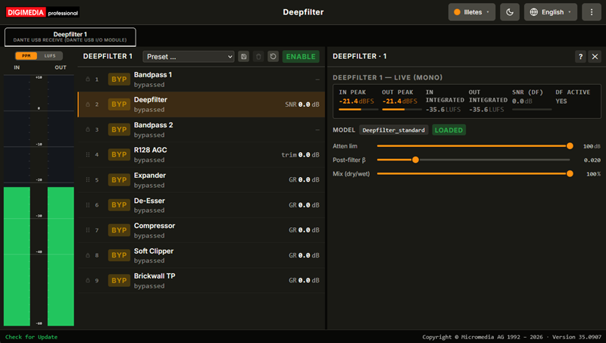The image size is (606, 343).
Task: Toggle bypass for Brickwall TP
Action: point(119,280)
